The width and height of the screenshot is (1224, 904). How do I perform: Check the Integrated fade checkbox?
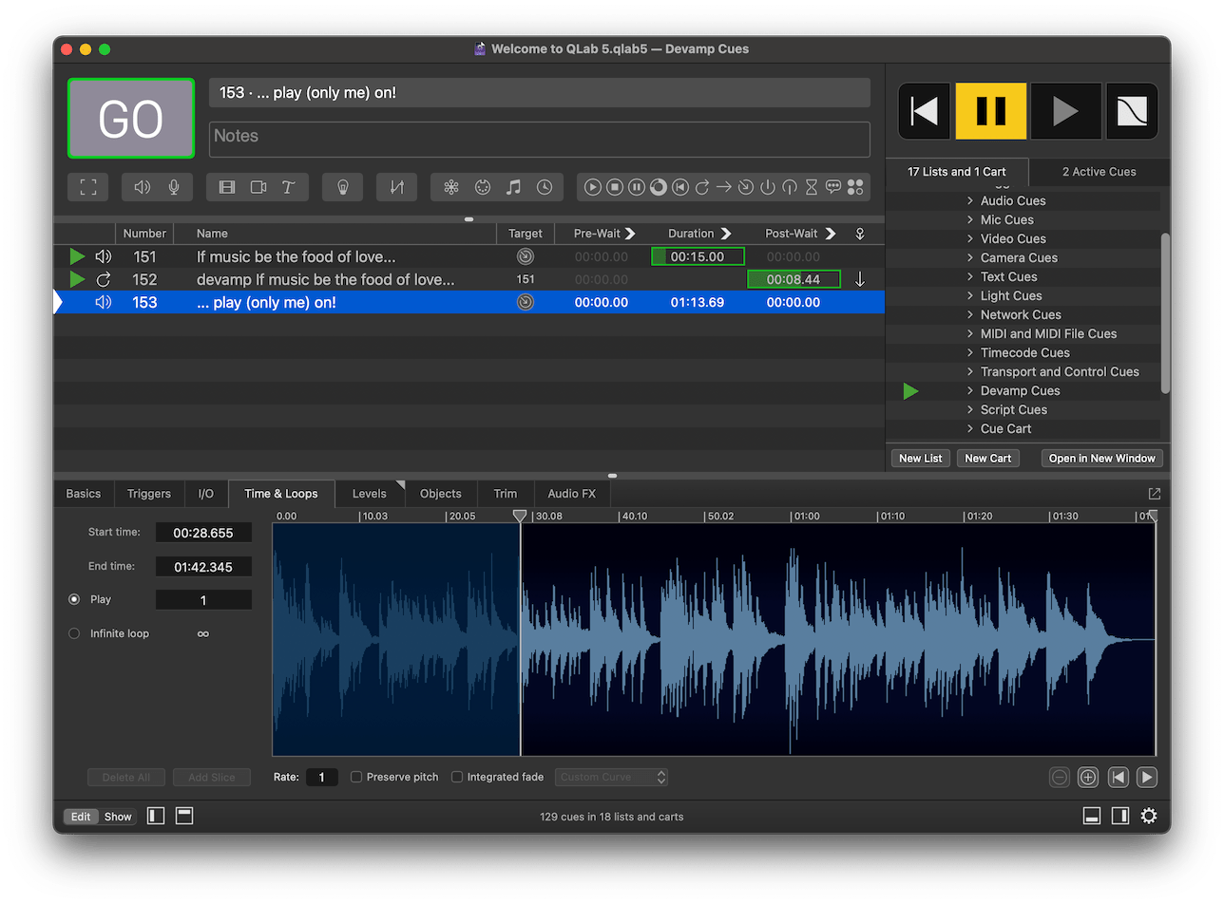(457, 777)
